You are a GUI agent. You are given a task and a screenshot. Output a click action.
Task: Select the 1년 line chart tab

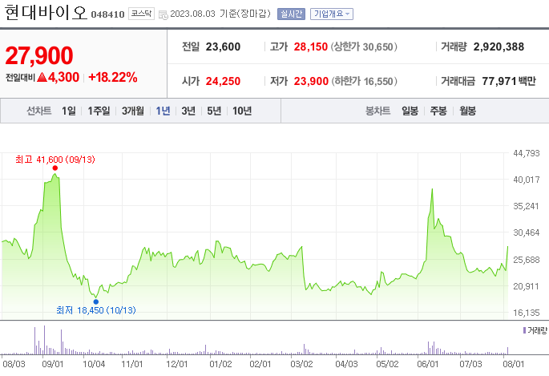163,111
